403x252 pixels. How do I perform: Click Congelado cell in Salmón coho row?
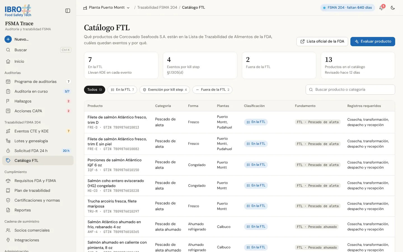(x=197, y=186)
